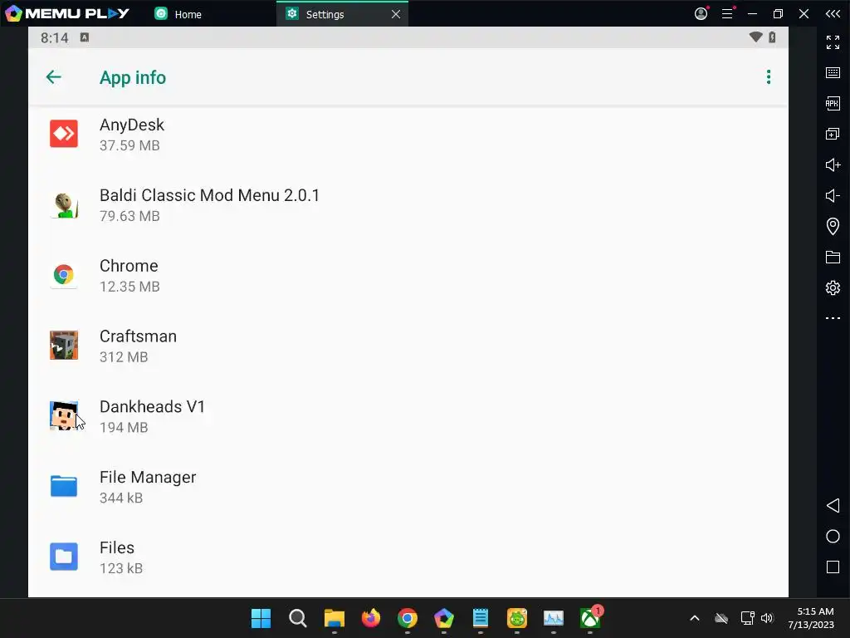Viewport: 850px width, 638px height.
Task: Launch Firefox from taskbar
Action: (371, 618)
